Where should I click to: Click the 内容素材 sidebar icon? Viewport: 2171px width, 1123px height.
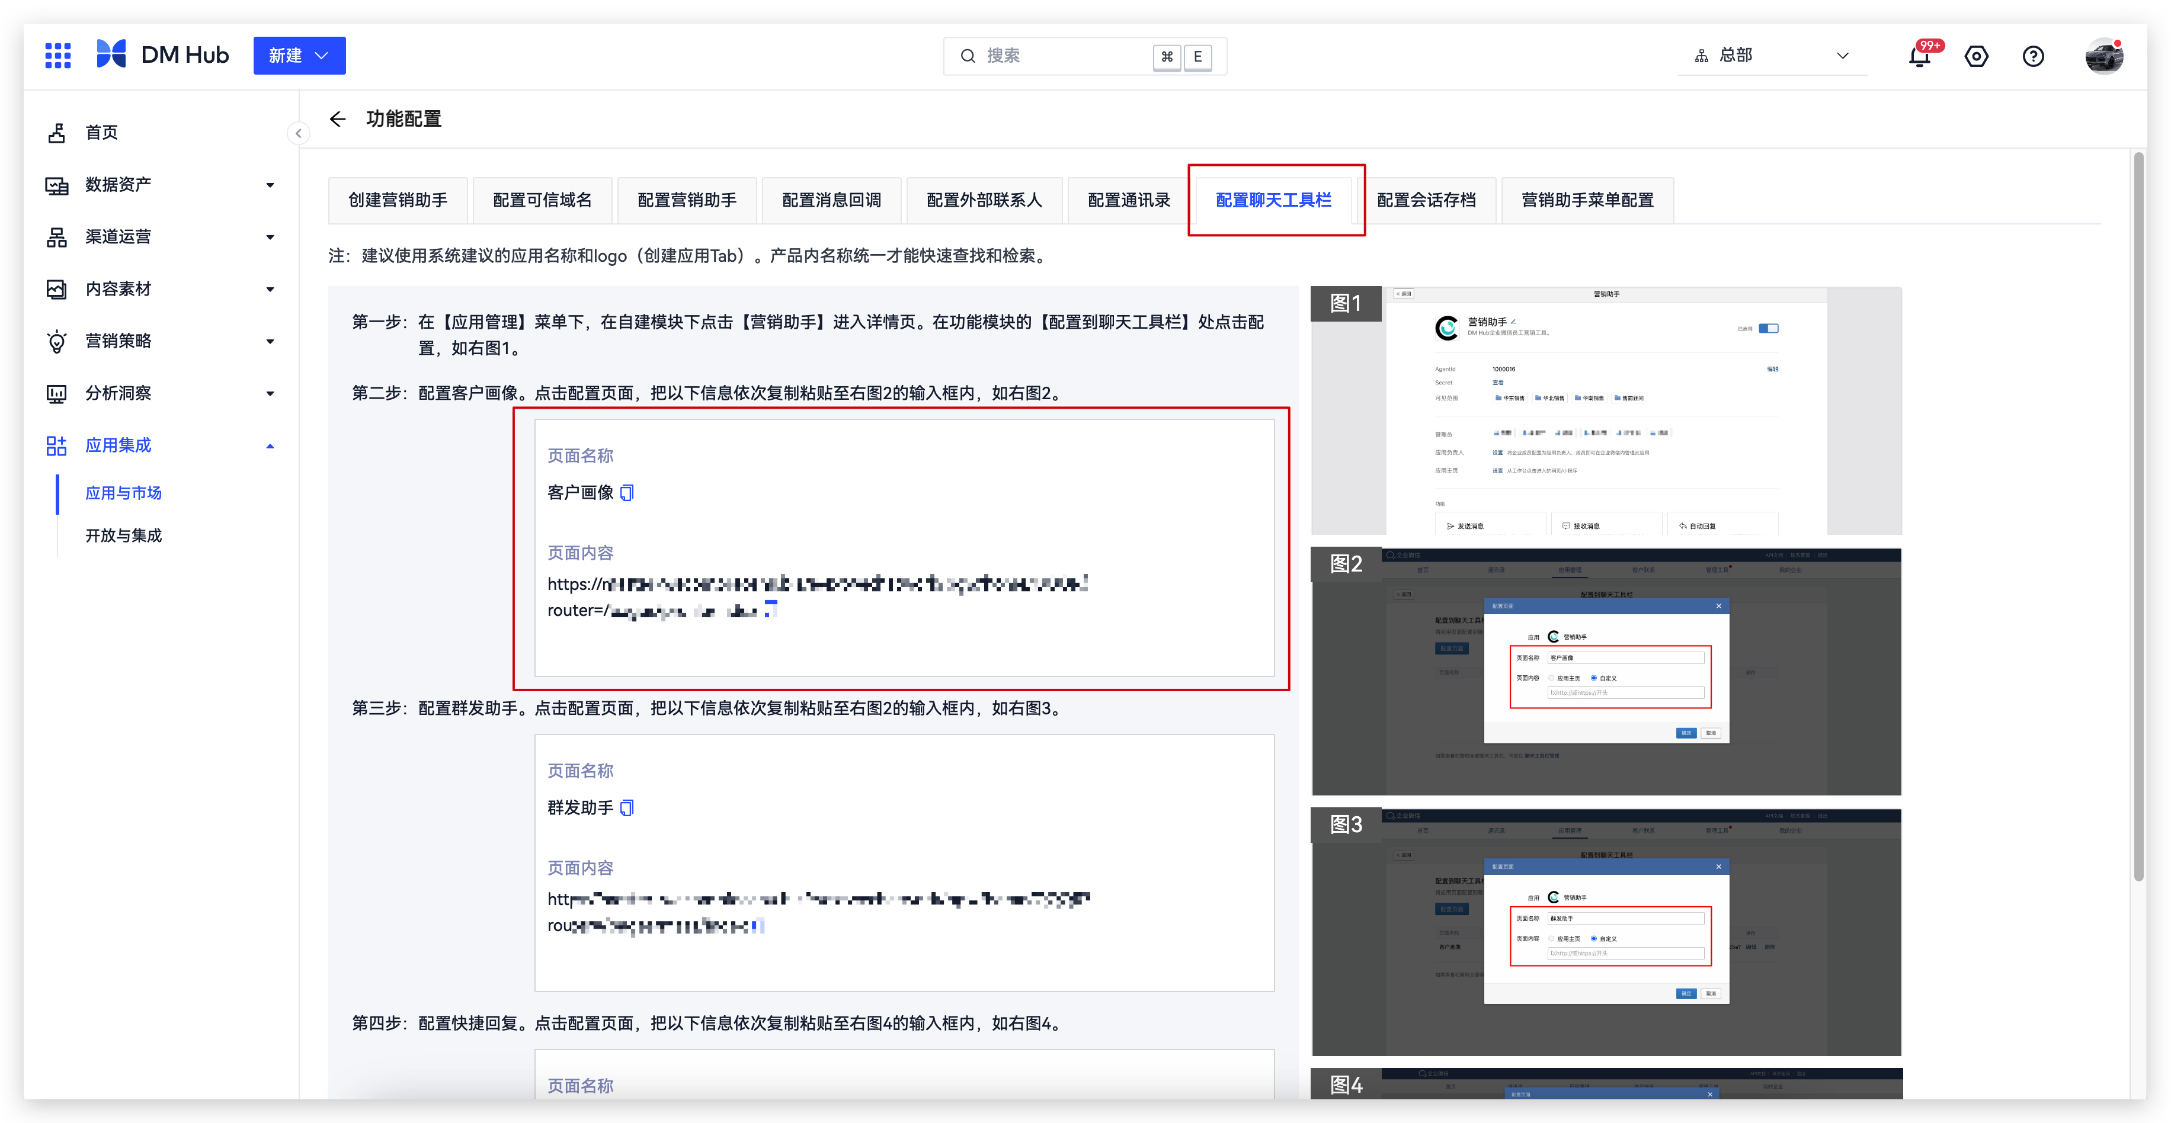coord(56,289)
